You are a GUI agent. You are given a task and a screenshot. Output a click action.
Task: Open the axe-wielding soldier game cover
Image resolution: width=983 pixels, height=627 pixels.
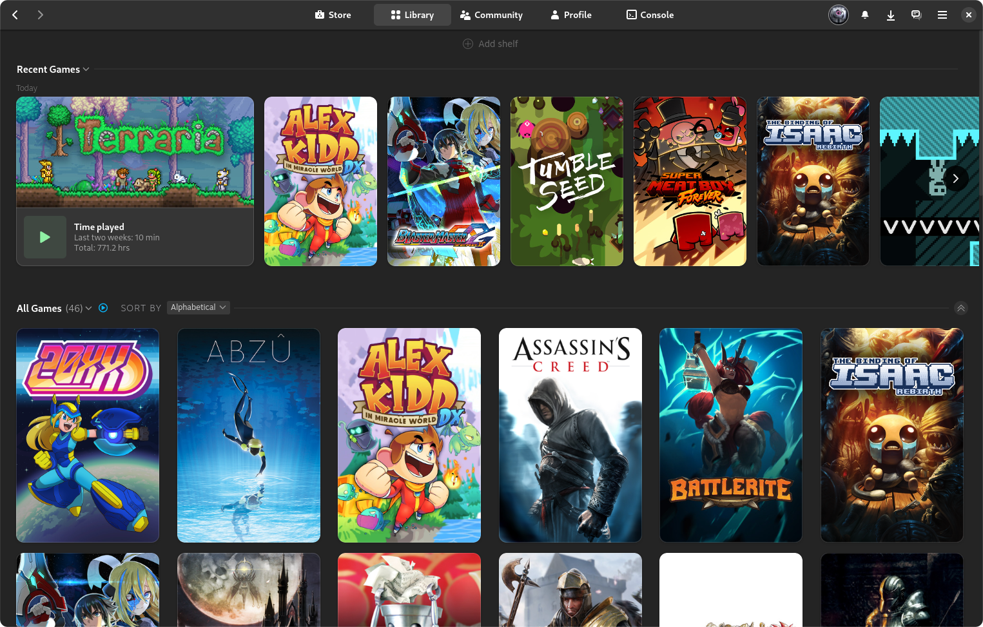click(570, 590)
